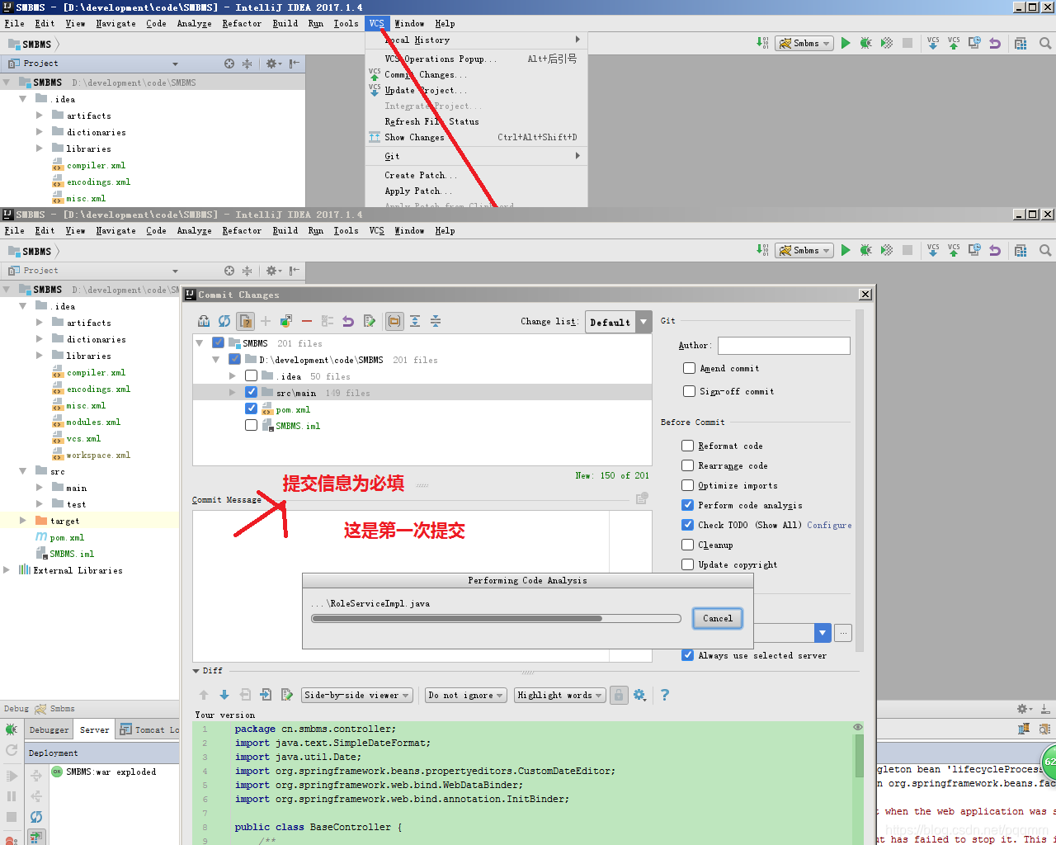The image size is (1056, 845).
Task: Enable Reformat code checkbox
Action: pyautogui.click(x=687, y=446)
